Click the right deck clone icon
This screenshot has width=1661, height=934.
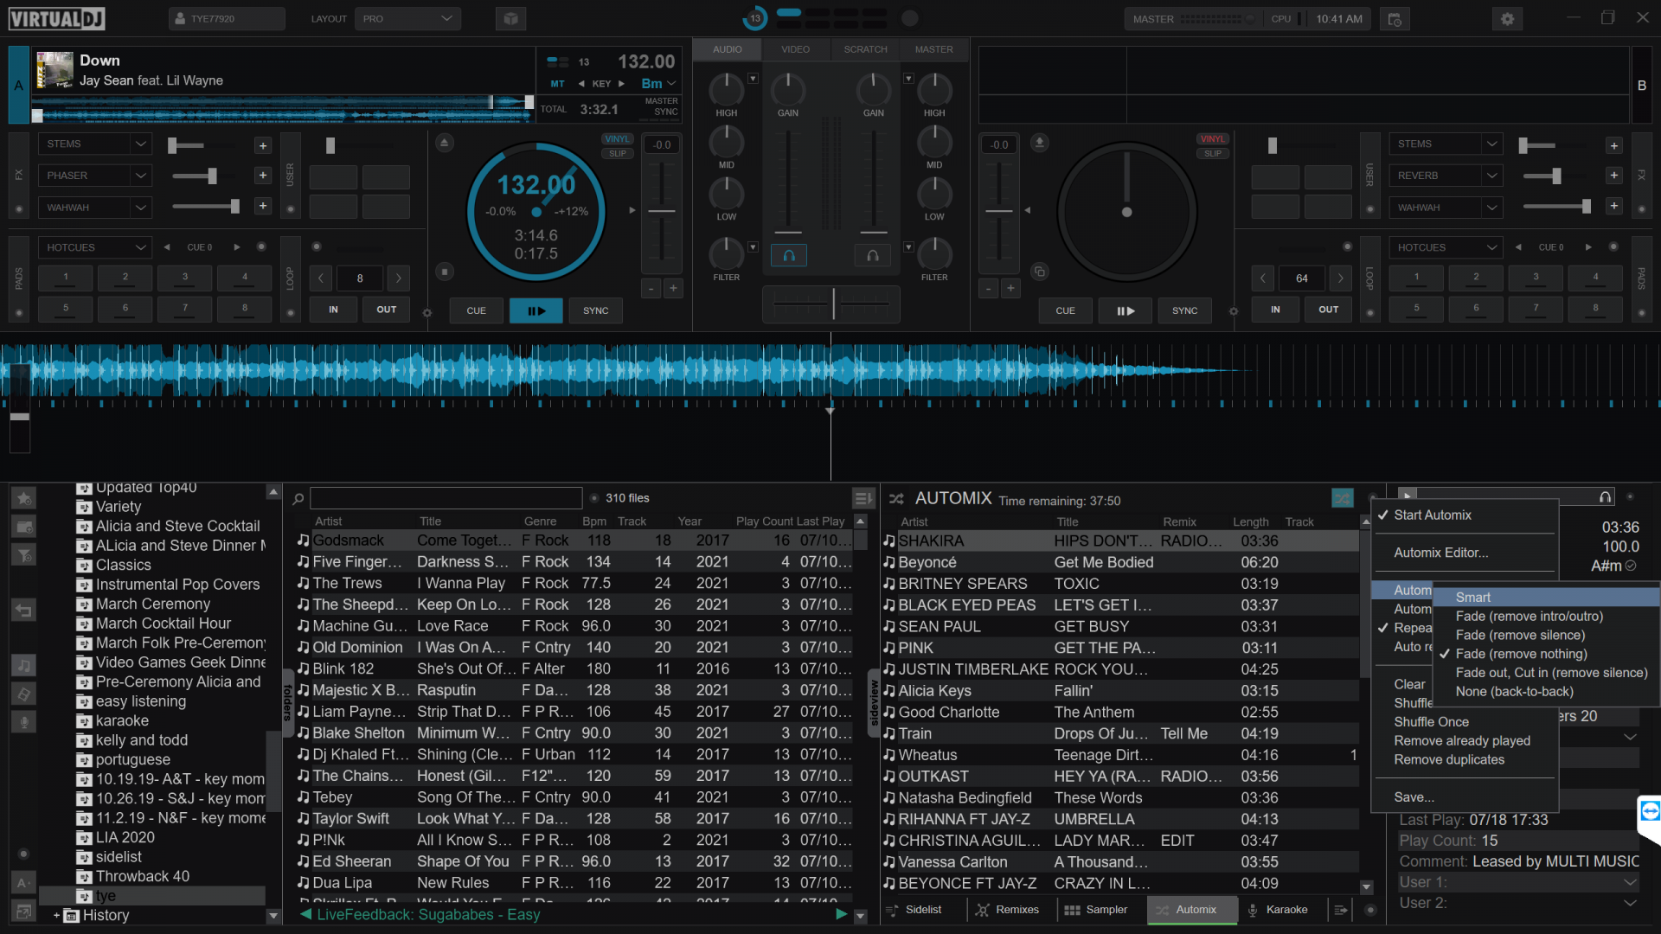pyautogui.click(x=1040, y=272)
